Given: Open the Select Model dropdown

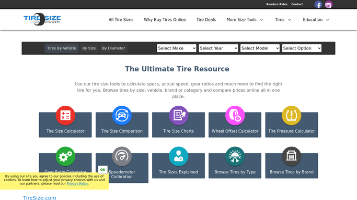Looking at the screenshot, I should (260, 48).
